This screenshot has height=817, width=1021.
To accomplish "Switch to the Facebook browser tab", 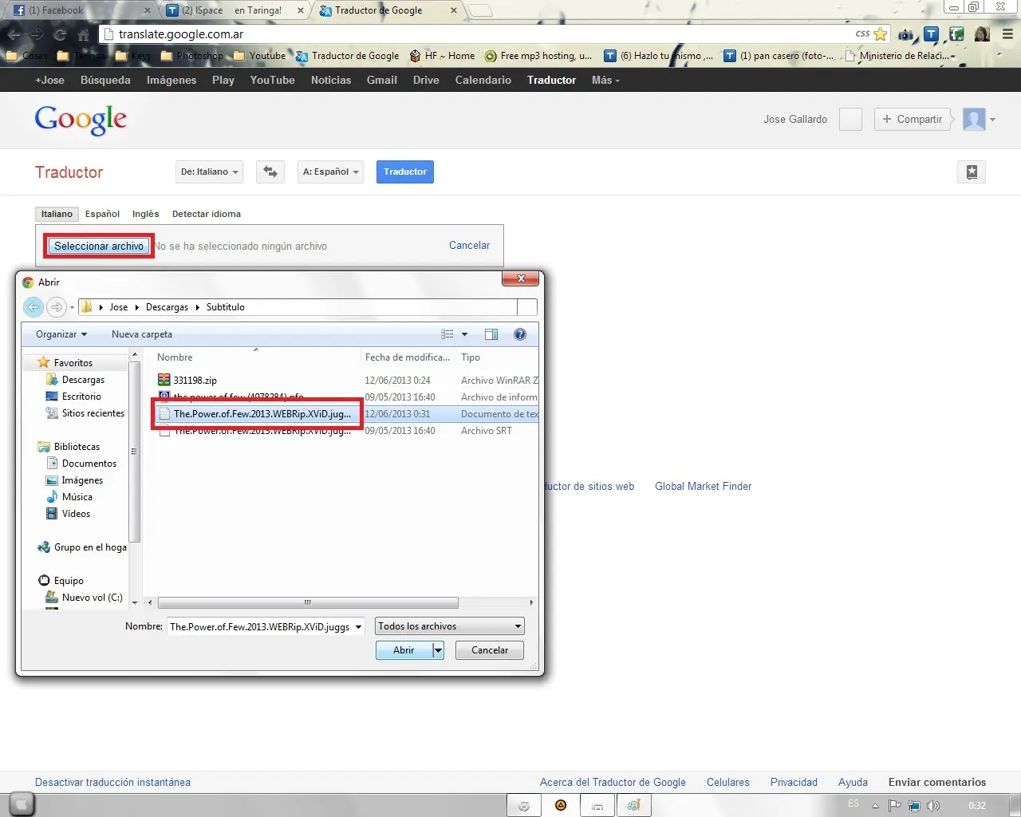I will [81, 11].
